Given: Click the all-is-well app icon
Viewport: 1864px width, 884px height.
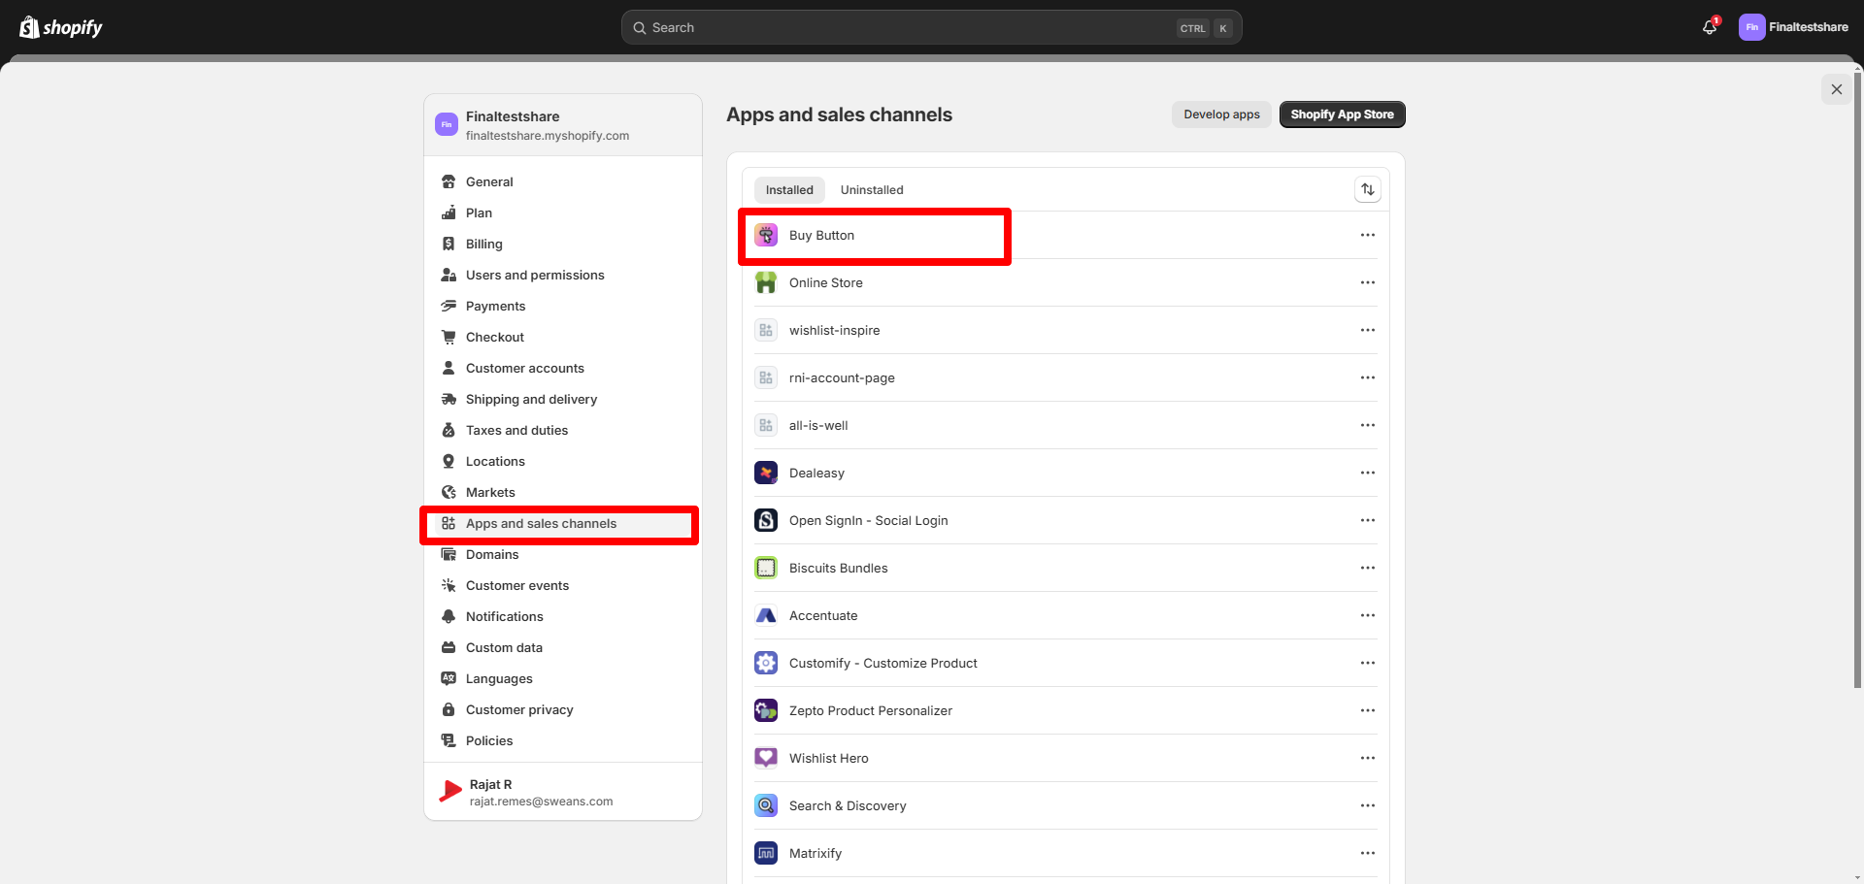Looking at the screenshot, I should (766, 425).
